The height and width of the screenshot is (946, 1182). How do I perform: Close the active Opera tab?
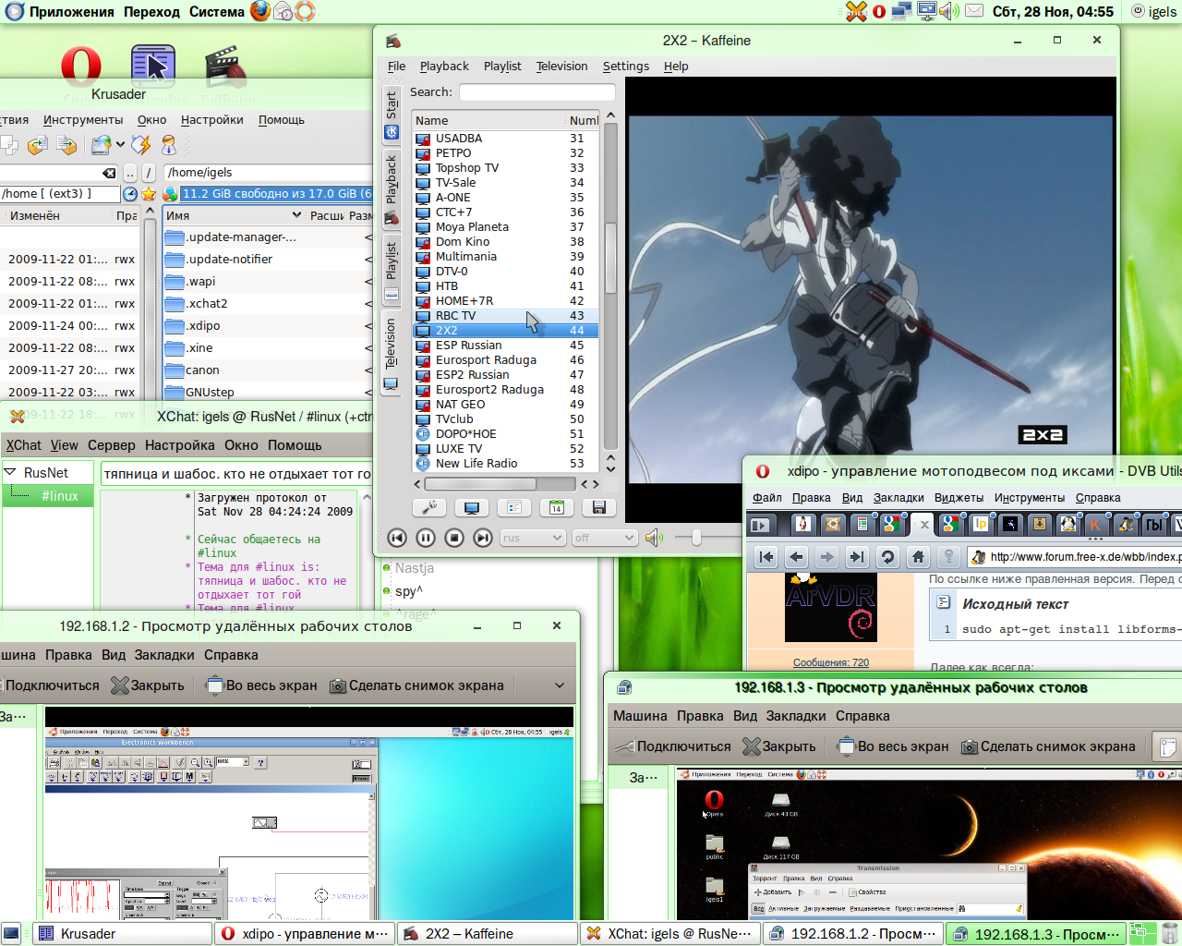pos(923,525)
